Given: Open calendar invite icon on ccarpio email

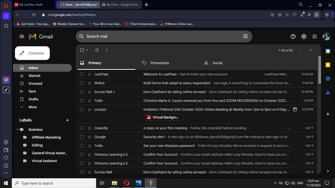Looking at the screenshot, I should pos(295,109).
